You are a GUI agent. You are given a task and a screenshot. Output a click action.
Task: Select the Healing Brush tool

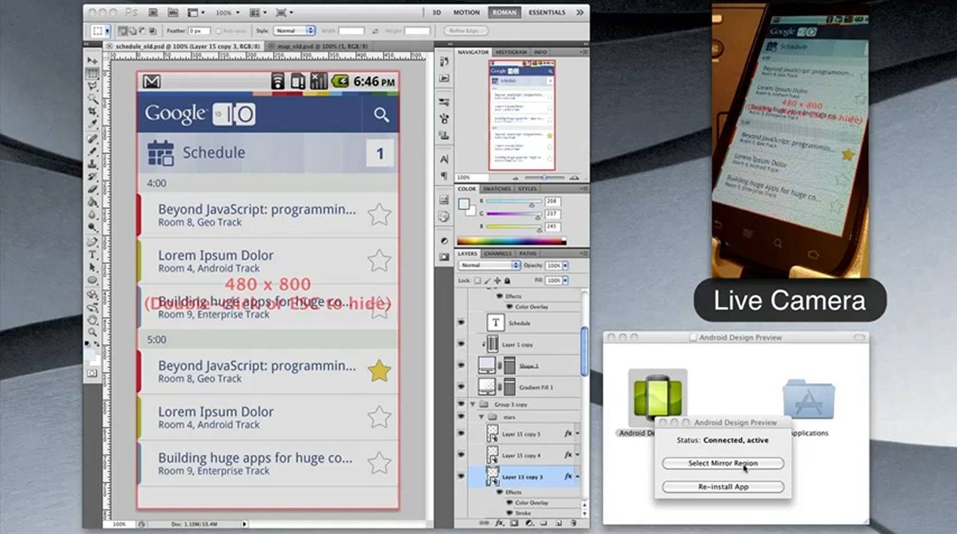tap(92, 138)
